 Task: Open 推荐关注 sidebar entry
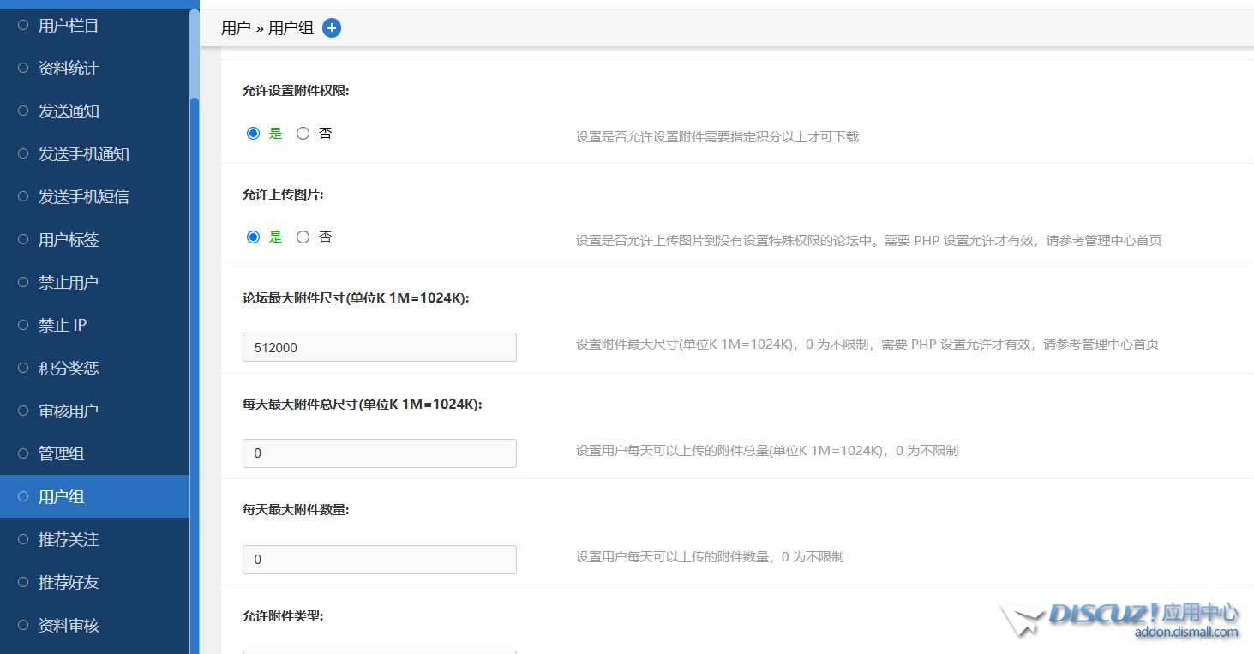point(69,540)
